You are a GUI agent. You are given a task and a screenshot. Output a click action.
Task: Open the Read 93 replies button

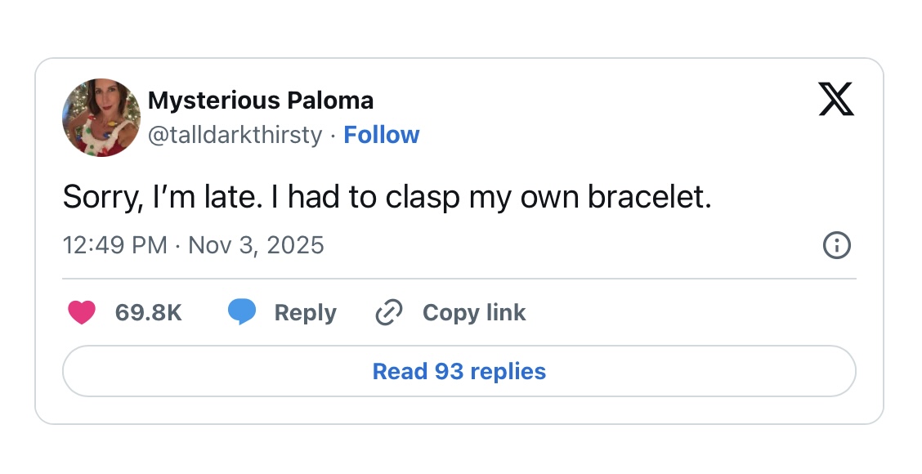point(459,372)
